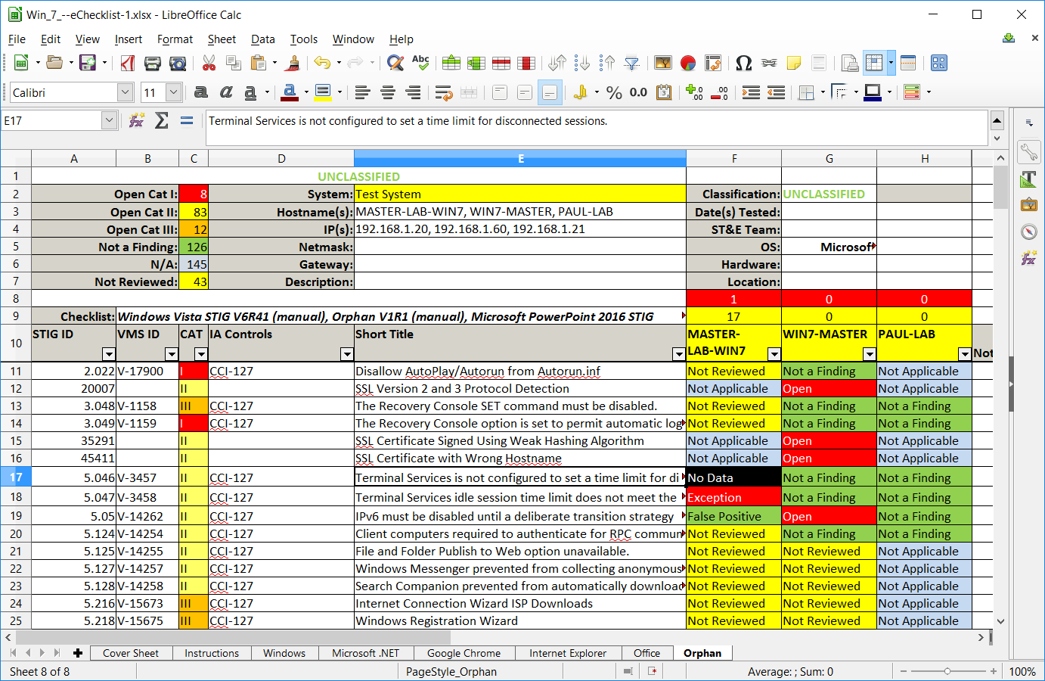This screenshot has height=681, width=1045.
Task: Click the Format as Percent icon
Action: coord(614,92)
